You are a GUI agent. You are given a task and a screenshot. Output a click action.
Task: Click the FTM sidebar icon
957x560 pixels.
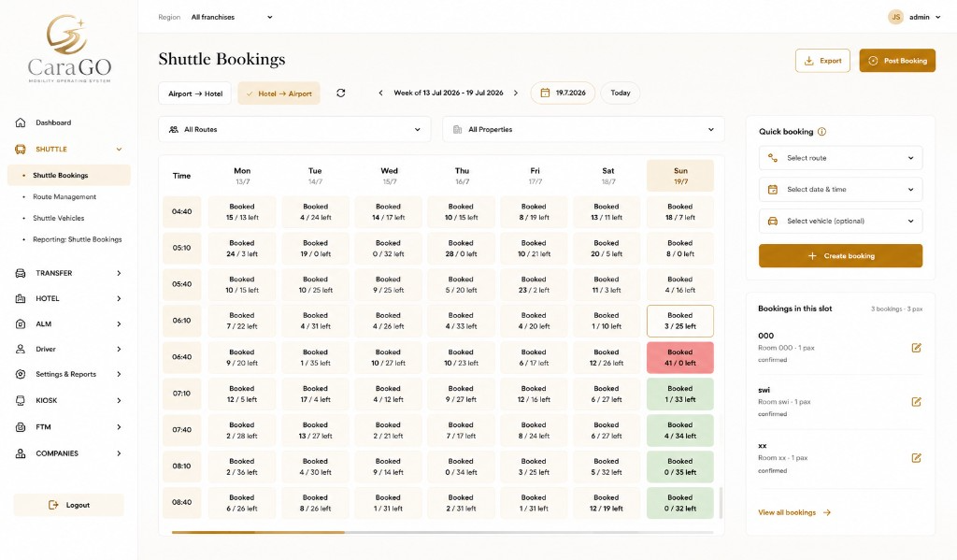click(21, 427)
